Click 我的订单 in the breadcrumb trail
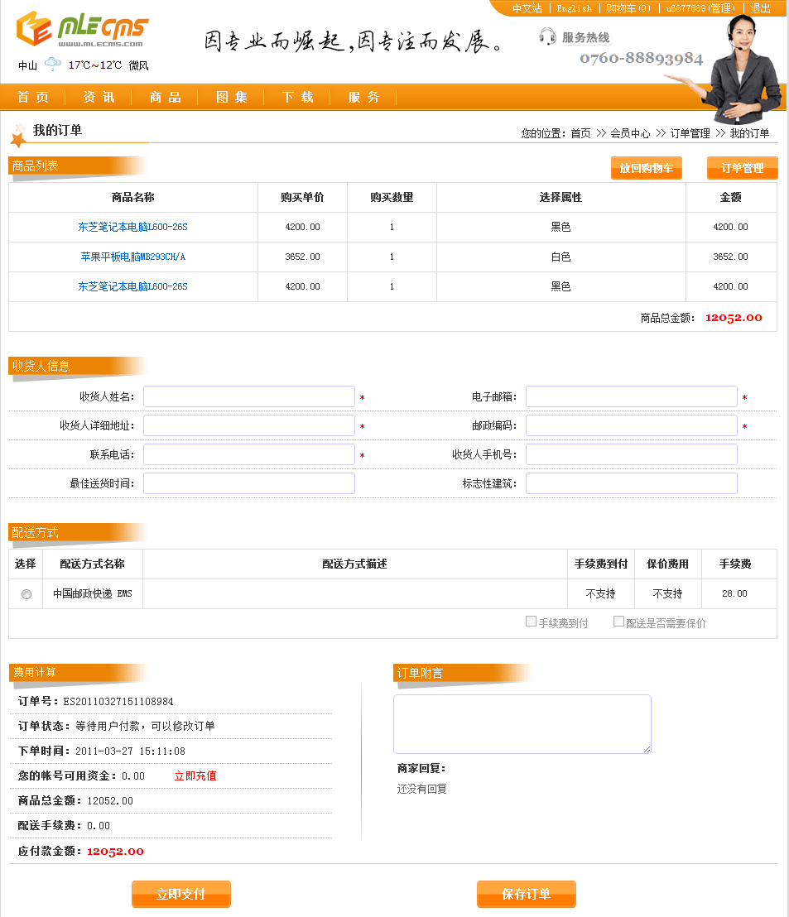 [750, 133]
